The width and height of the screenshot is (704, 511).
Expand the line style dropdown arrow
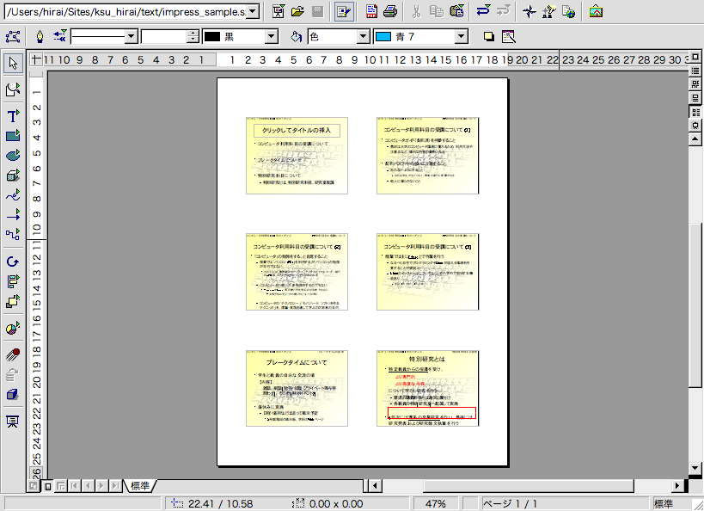(132, 36)
